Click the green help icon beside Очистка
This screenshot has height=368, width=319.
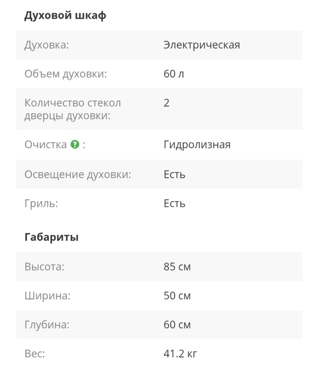coord(74,145)
